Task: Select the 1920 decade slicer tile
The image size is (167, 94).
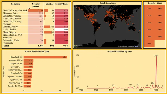Action: [x=149, y=16]
